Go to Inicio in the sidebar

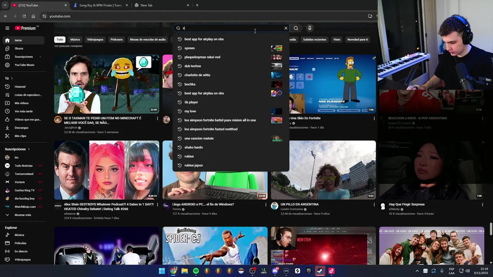click(23, 40)
